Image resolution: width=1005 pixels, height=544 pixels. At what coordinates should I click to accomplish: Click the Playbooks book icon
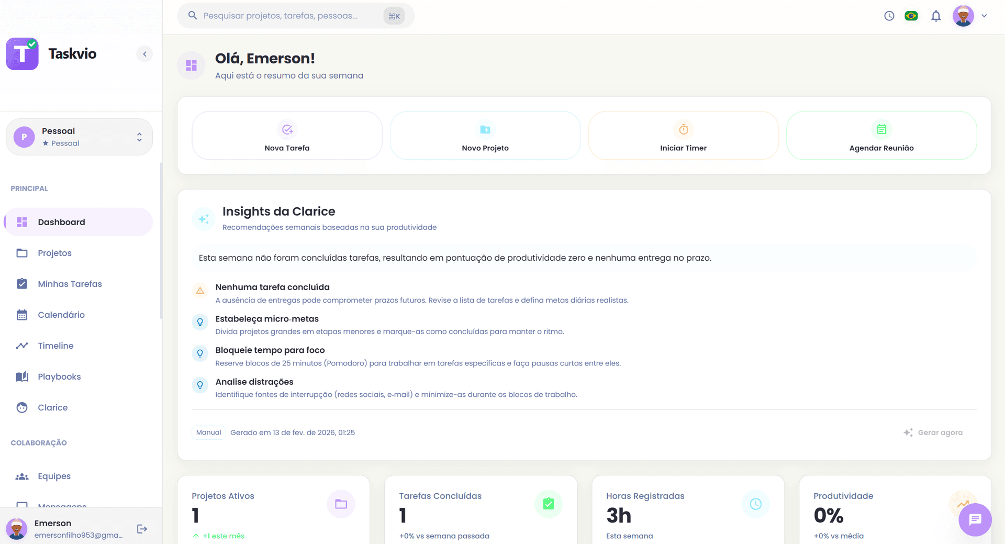(22, 376)
